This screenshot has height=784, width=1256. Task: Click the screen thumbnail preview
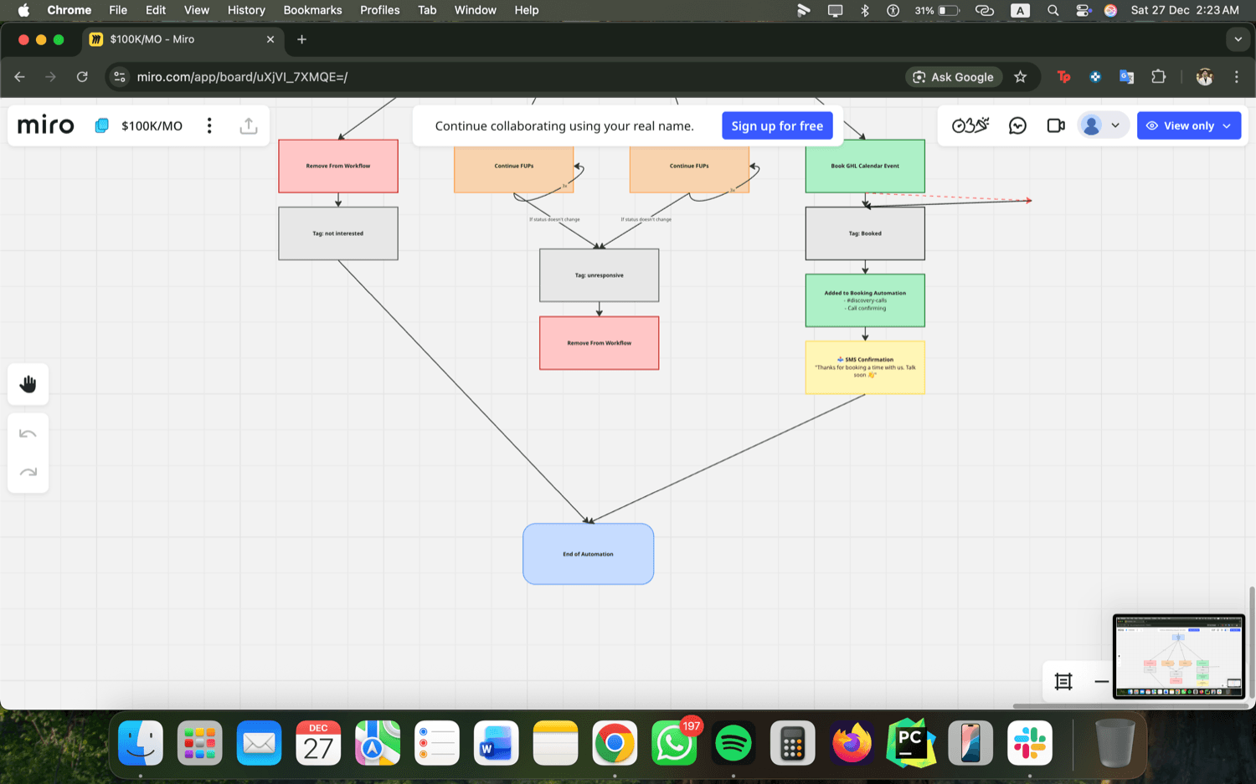[x=1179, y=657]
